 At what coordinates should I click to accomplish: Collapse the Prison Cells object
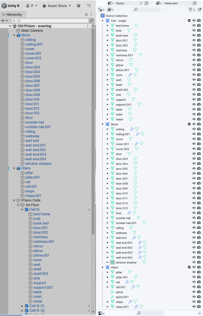click(x=14, y=200)
